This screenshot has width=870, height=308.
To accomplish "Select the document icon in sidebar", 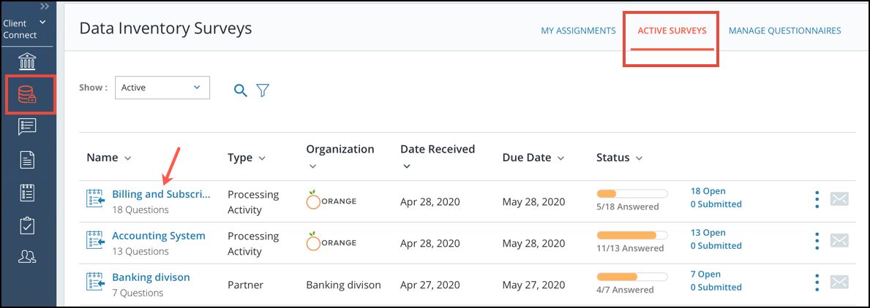I will (27, 160).
